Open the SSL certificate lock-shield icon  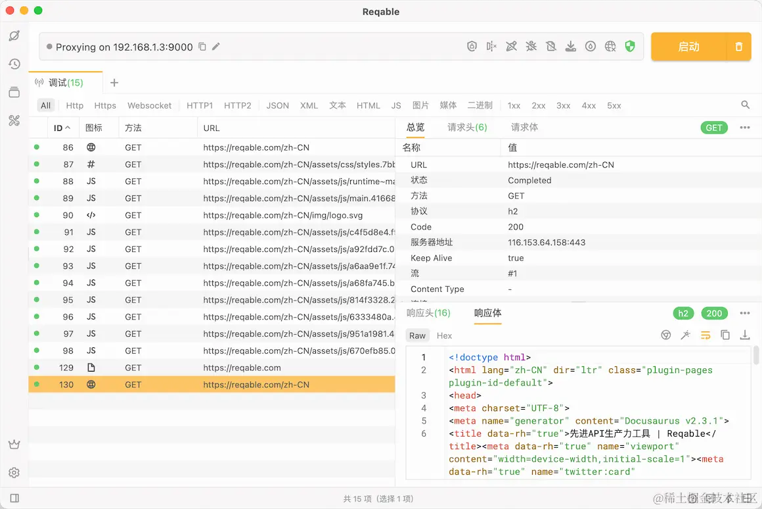(x=472, y=46)
